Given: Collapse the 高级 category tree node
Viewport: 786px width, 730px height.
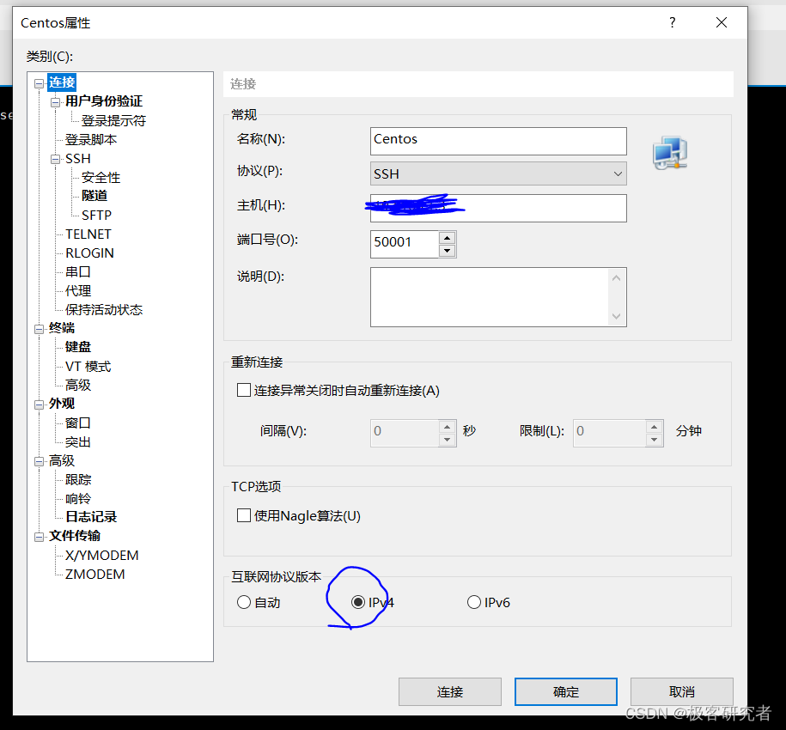Looking at the screenshot, I should tap(40, 461).
